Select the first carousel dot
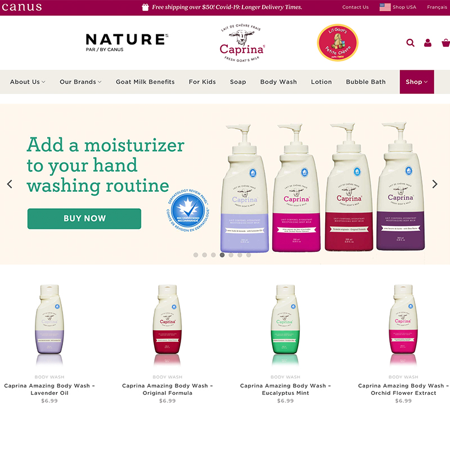This screenshot has height=450, width=450. pyautogui.click(x=196, y=255)
